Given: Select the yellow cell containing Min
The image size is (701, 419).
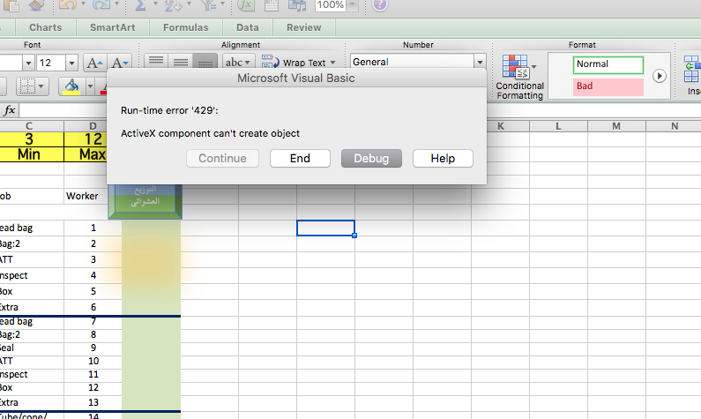Looking at the screenshot, I should (31, 154).
